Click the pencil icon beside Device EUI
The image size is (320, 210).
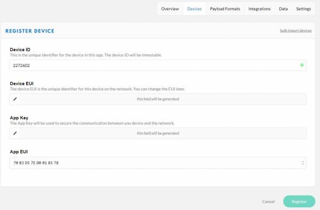point(15,99)
